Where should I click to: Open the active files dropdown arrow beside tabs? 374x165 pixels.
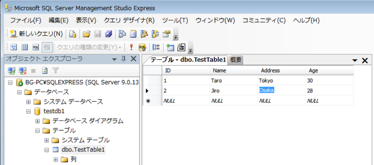[x=355, y=61]
